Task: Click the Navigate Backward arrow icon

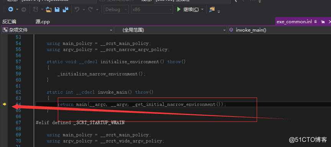Action: pos(11,10)
